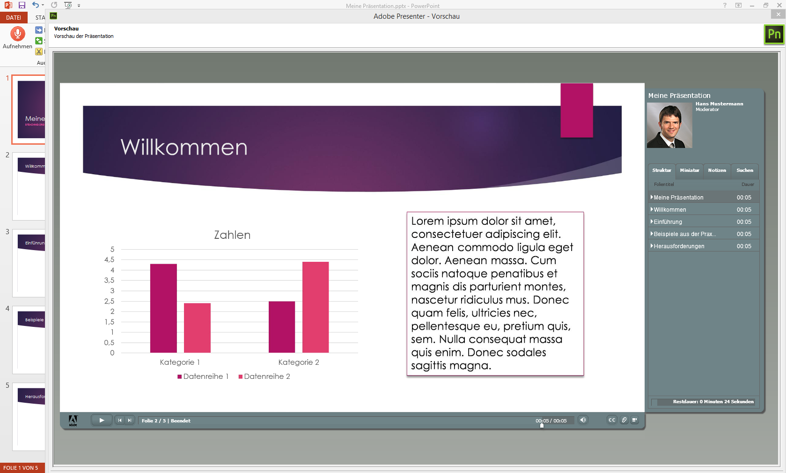Expand the Einführung entry in structure list
Viewport: 786px width, 473px height.
(x=652, y=222)
